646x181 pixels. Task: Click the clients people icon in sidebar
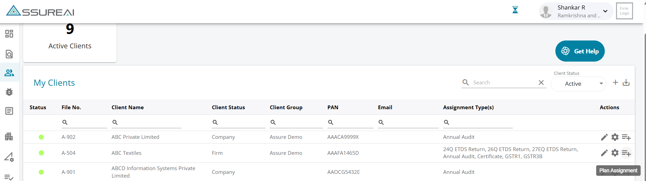coord(9,72)
